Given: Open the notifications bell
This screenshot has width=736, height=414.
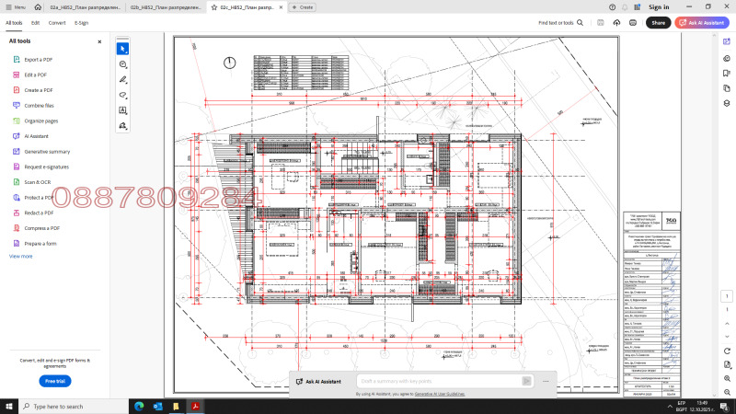Looking at the screenshot, I should click(626, 6).
